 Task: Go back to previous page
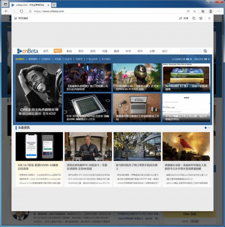[6, 11]
